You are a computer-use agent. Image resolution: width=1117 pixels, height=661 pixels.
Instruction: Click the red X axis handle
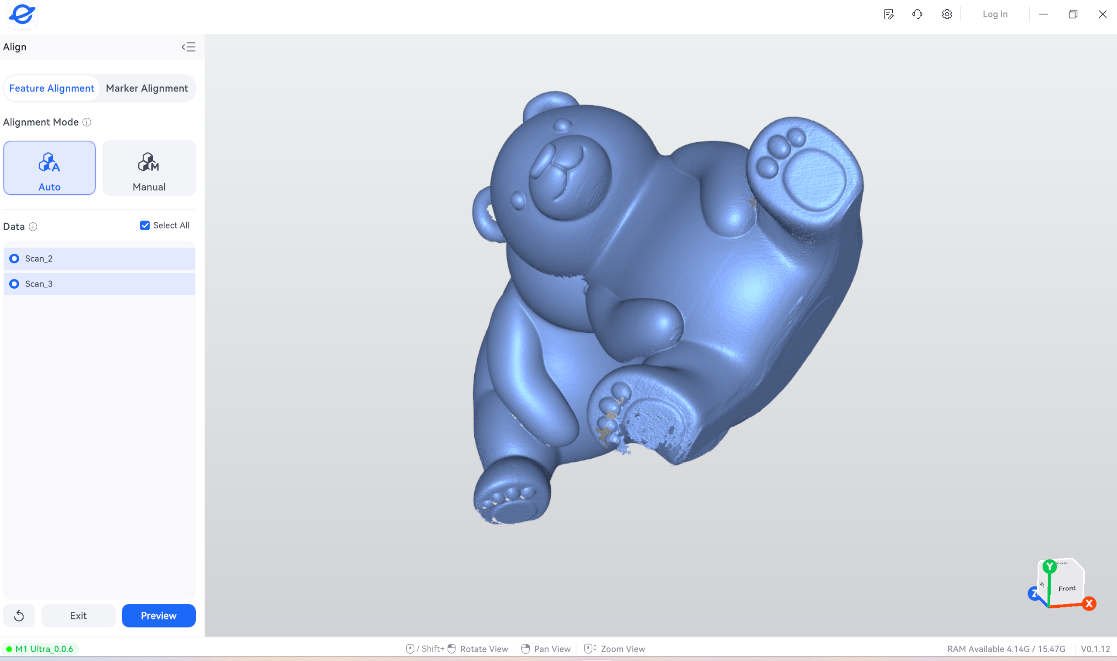click(1089, 603)
